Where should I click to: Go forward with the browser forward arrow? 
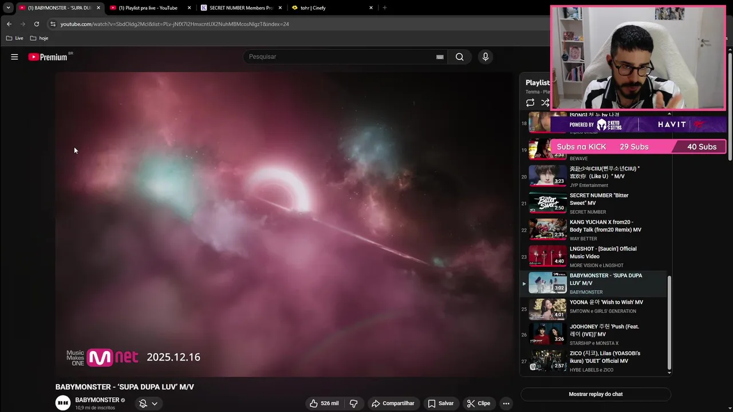click(x=22, y=24)
